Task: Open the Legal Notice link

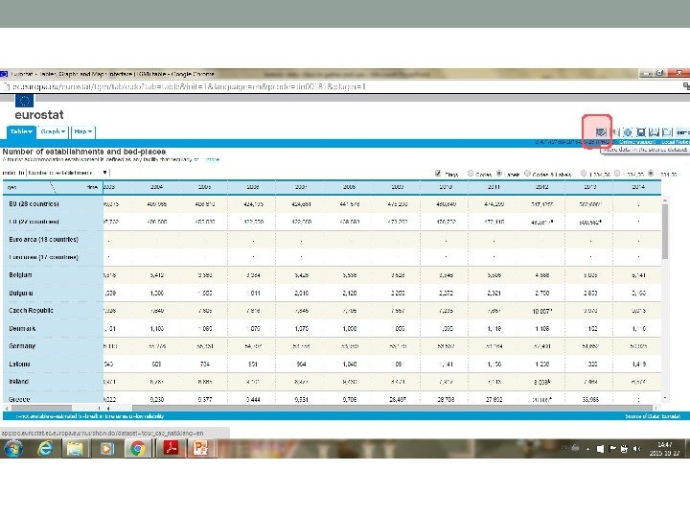Action: (675, 142)
